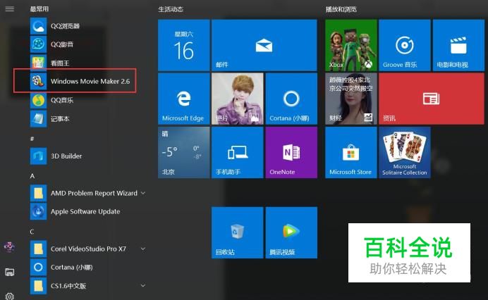Open the 手机助手 phone companion tile

pyautogui.click(x=238, y=152)
